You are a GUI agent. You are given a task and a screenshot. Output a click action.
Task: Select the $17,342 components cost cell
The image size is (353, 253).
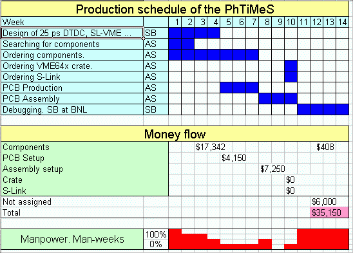[x=210, y=147]
